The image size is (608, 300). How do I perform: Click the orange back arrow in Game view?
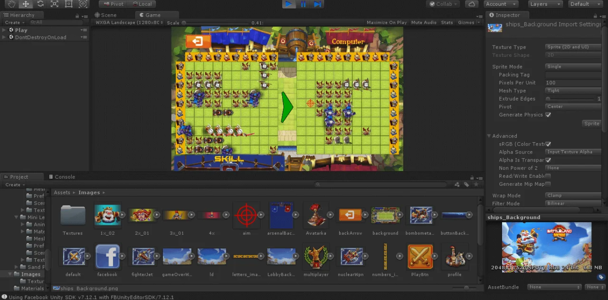pos(198,41)
